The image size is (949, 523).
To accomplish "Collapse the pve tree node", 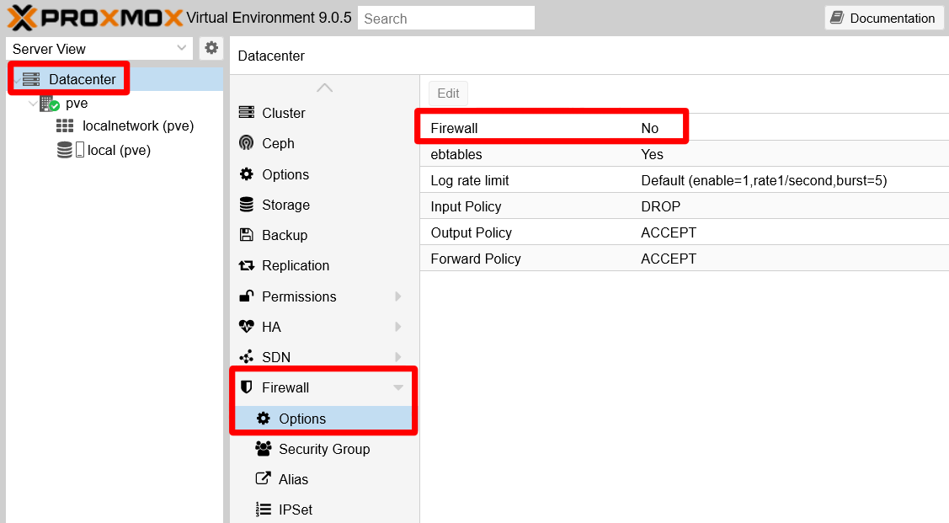I will (x=32, y=103).
